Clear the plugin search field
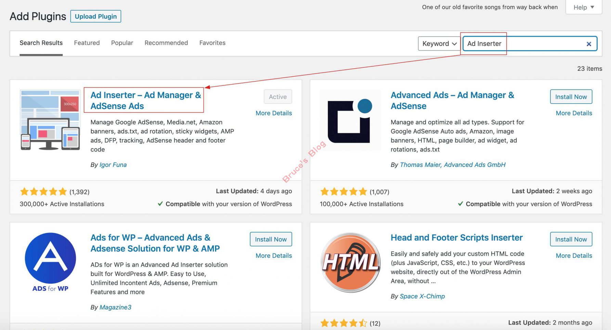 coord(589,44)
